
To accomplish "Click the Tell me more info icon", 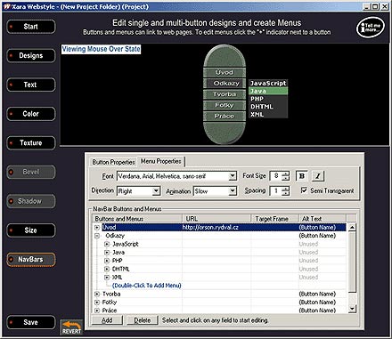I will tap(371, 28).
